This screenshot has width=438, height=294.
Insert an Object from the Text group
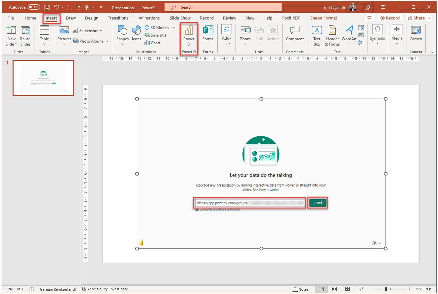coord(361,42)
